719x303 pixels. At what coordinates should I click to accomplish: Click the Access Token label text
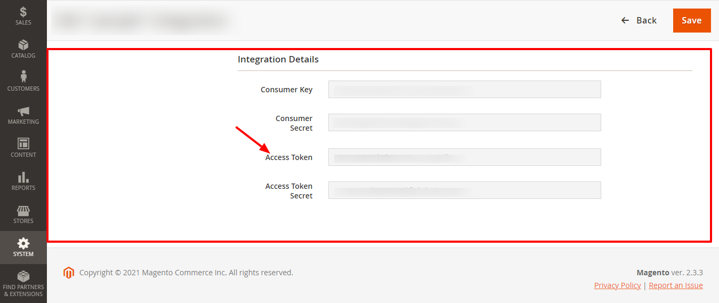click(289, 157)
